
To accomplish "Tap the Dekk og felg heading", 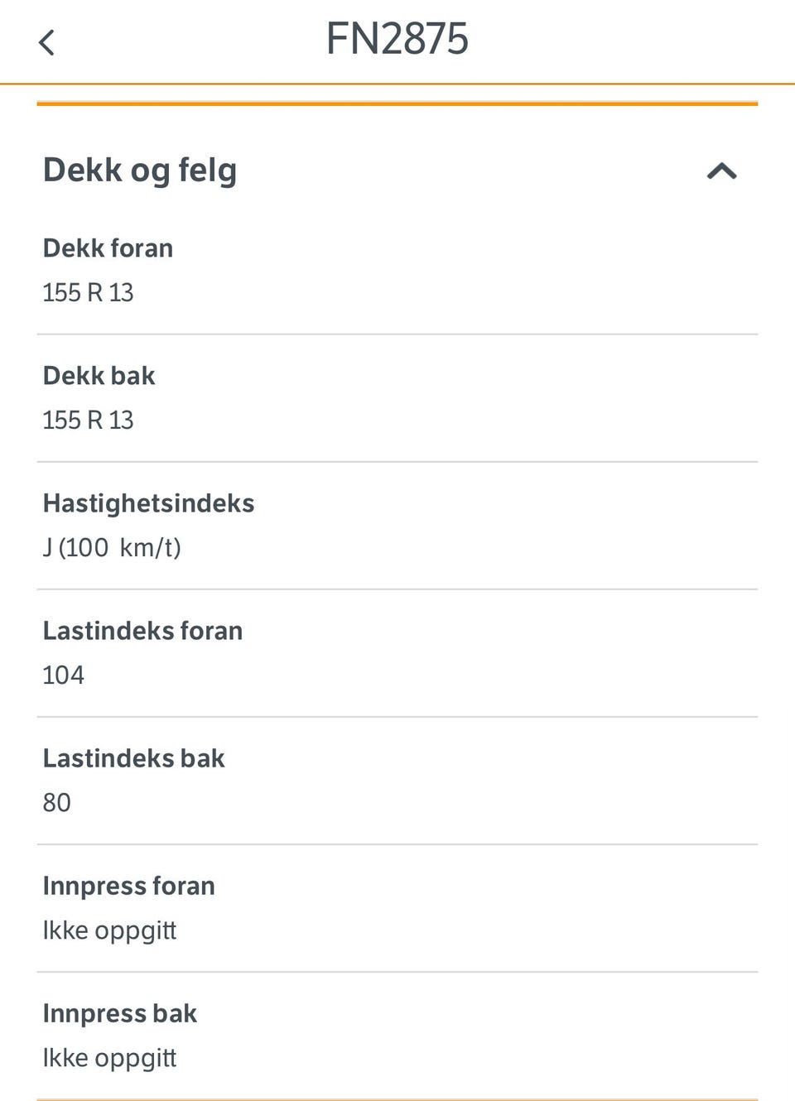I will tap(140, 170).
